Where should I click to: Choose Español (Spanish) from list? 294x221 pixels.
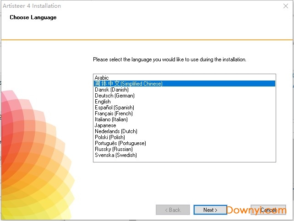click(x=114, y=108)
